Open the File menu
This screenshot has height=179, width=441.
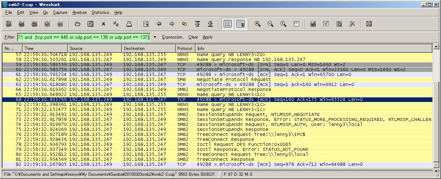click(9, 12)
